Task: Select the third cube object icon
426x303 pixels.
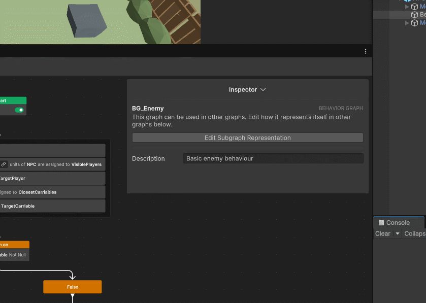Action: (x=414, y=23)
